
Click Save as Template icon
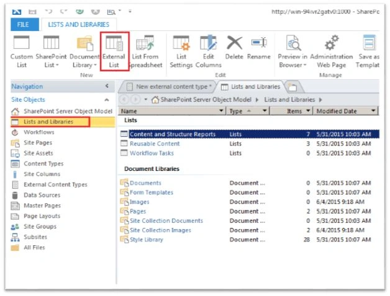pos(368,51)
